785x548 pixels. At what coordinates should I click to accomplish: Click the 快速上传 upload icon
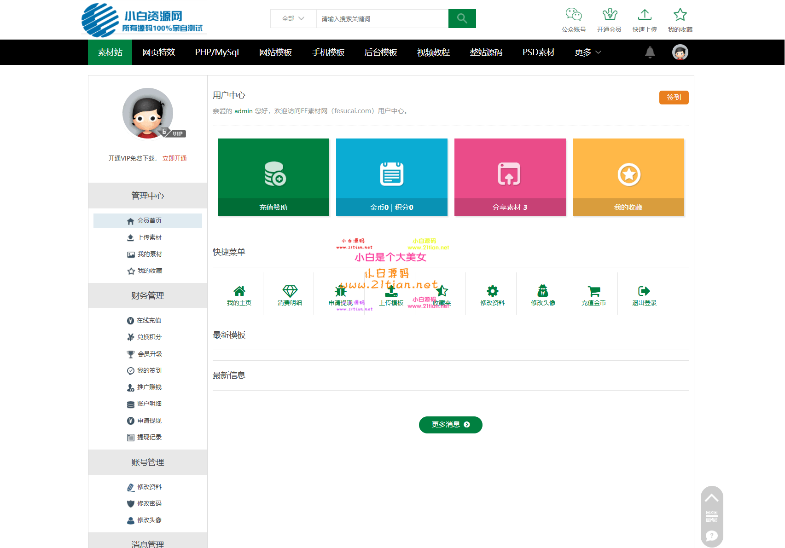(x=645, y=15)
